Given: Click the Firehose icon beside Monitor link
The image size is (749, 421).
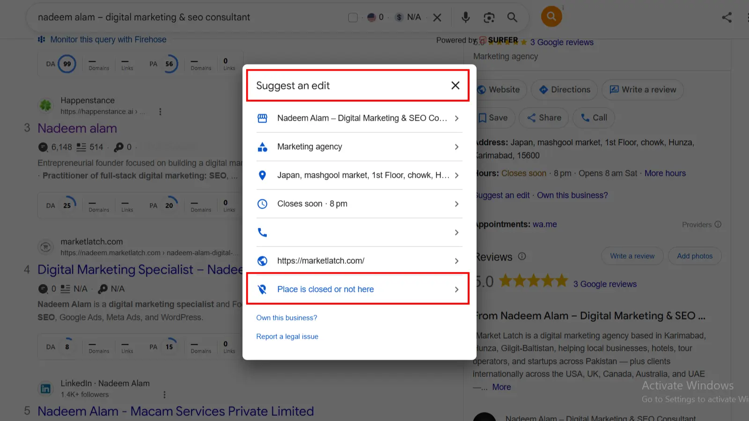Looking at the screenshot, I should [42, 39].
